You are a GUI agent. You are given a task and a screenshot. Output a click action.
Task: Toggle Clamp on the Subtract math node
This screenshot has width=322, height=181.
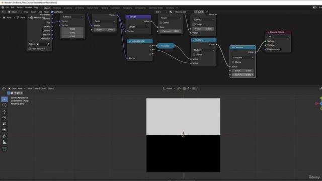pyautogui.click(x=193, y=24)
